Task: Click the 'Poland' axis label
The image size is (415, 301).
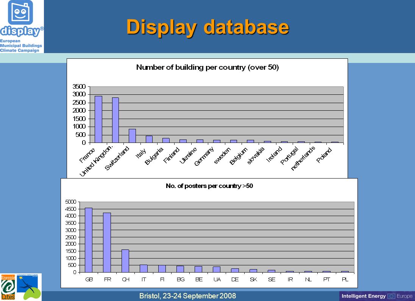Action: [x=324, y=155]
